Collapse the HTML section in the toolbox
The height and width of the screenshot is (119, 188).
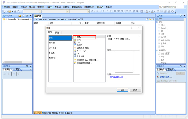(x=157, y=19)
